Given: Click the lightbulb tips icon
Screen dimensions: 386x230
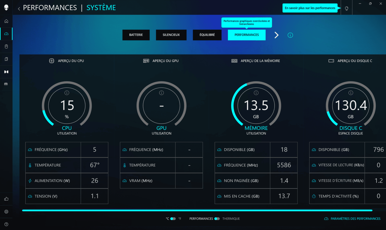Looking at the screenshot, I should click(x=347, y=8).
